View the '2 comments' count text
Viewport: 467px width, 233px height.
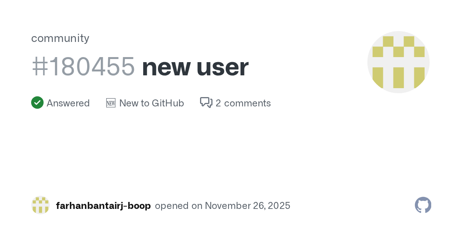tap(243, 103)
